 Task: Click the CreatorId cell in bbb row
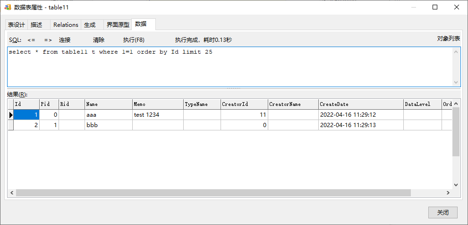[x=245, y=125]
